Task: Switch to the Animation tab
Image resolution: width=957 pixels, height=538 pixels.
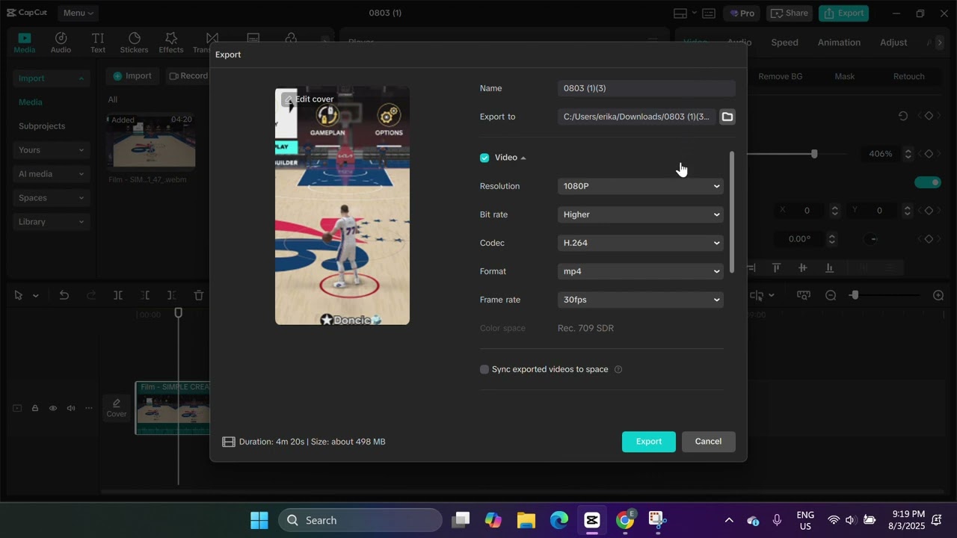Action: [x=839, y=43]
